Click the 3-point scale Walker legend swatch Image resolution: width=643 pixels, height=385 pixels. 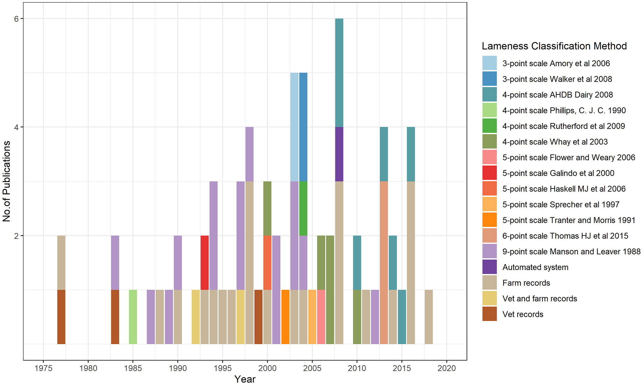click(x=489, y=79)
